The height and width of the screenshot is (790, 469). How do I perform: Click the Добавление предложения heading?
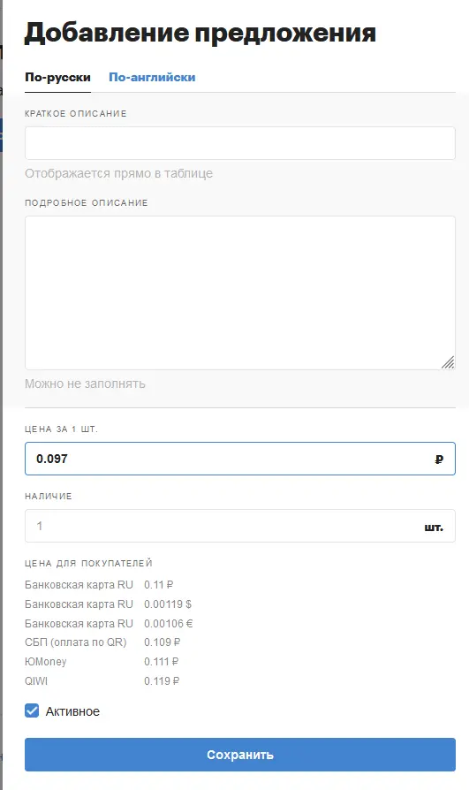200,34
